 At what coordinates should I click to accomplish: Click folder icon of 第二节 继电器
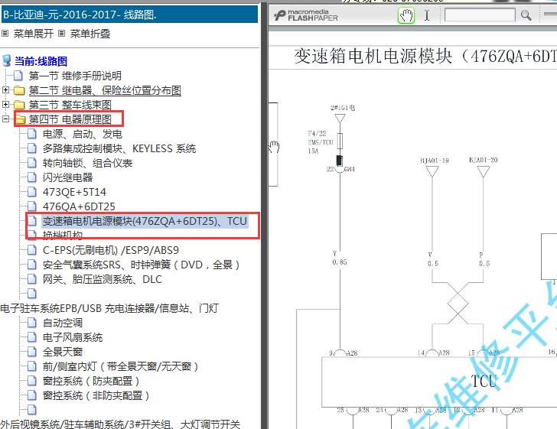(x=19, y=90)
